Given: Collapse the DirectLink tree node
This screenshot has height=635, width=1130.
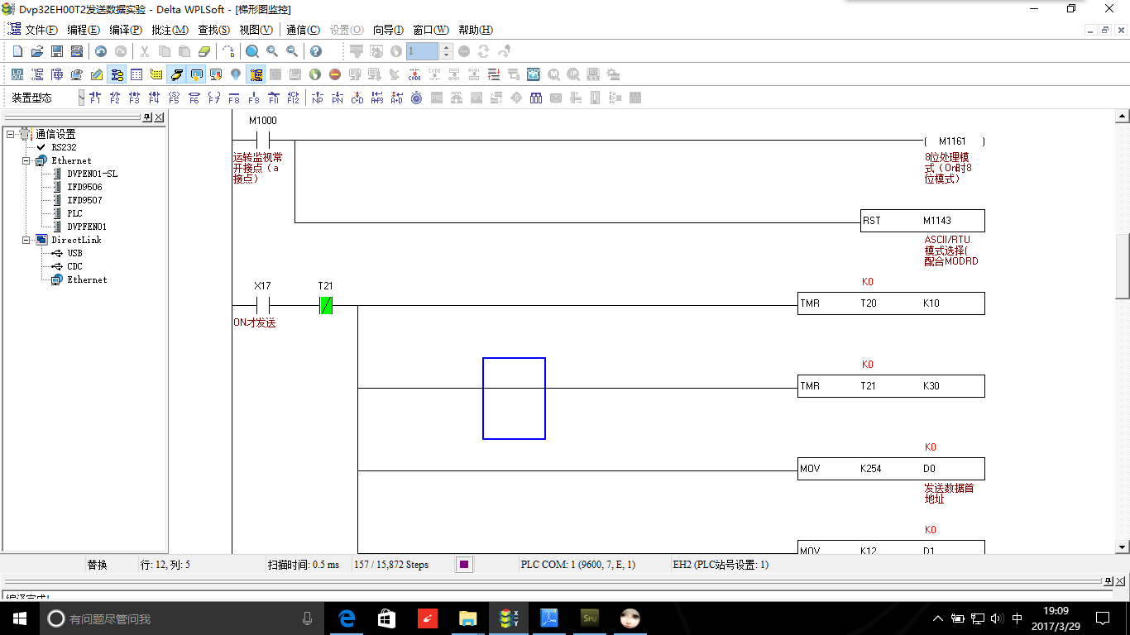Looking at the screenshot, I should pos(26,240).
